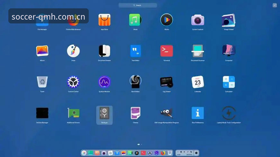Viewport: 280px width, 157px height.
Task: Open System Monitor from the dock
Action: [x=157, y=153]
